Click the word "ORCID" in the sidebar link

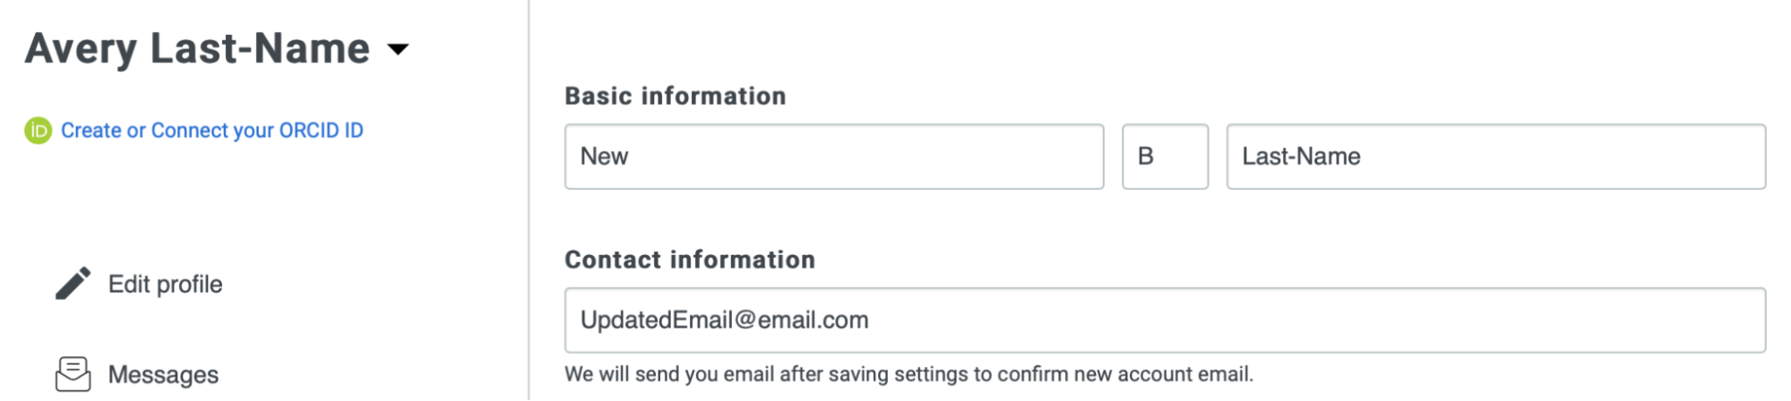309,131
